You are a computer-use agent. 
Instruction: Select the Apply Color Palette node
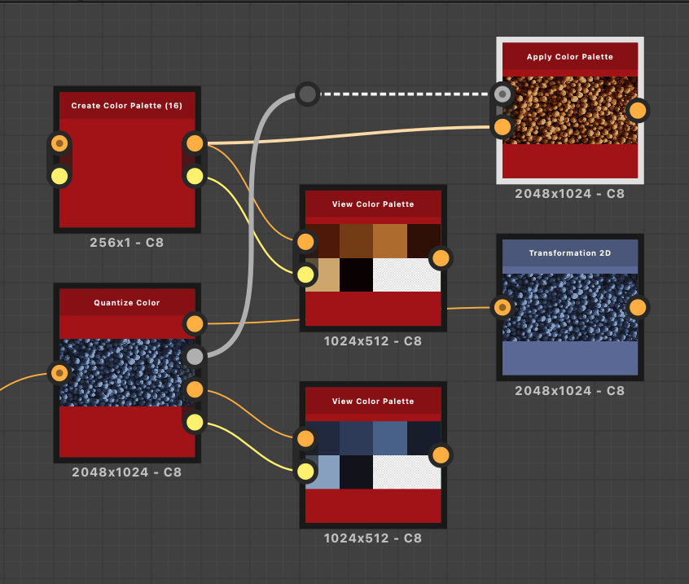coord(569,159)
